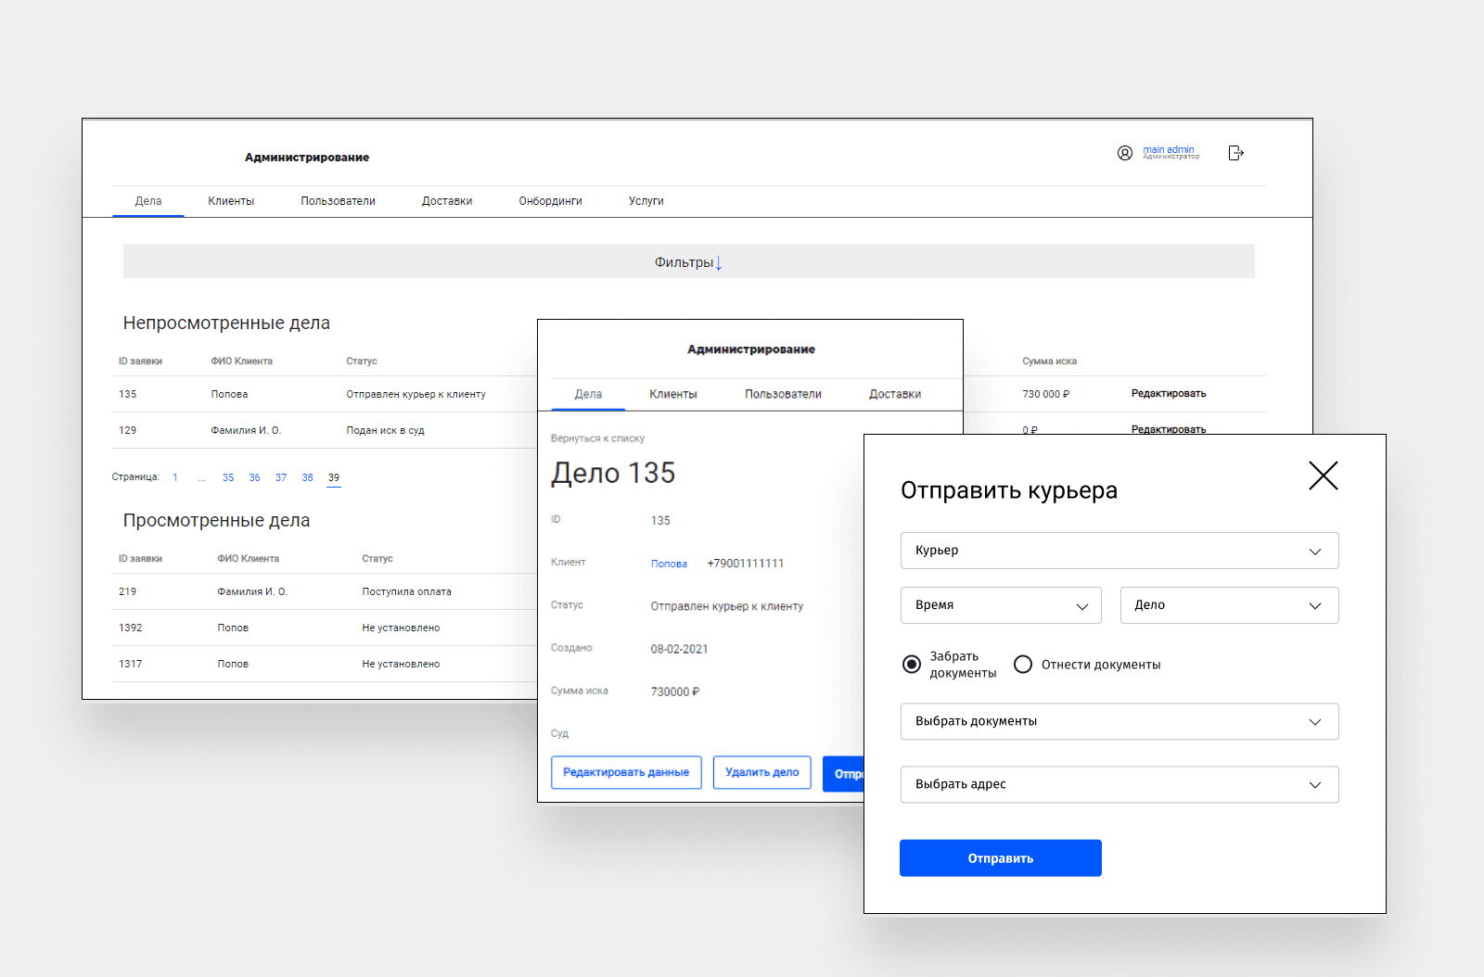The image size is (1484, 977).
Task: Click the Удалить дело button
Action: click(761, 772)
